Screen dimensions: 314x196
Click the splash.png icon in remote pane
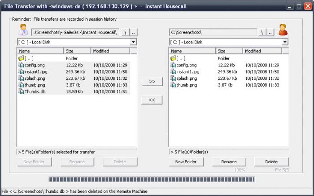pos(174,78)
